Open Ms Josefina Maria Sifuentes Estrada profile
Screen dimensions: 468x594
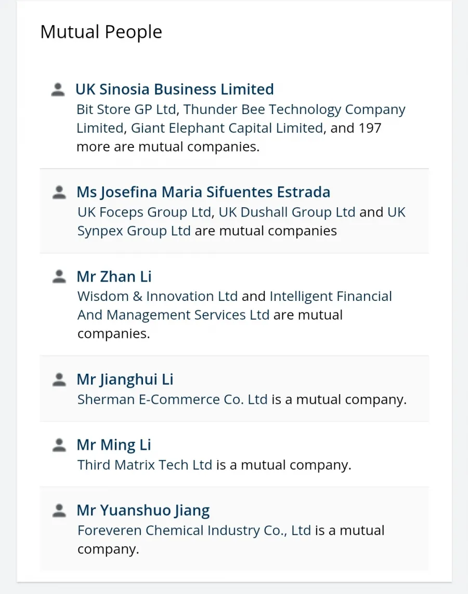coord(203,192)
